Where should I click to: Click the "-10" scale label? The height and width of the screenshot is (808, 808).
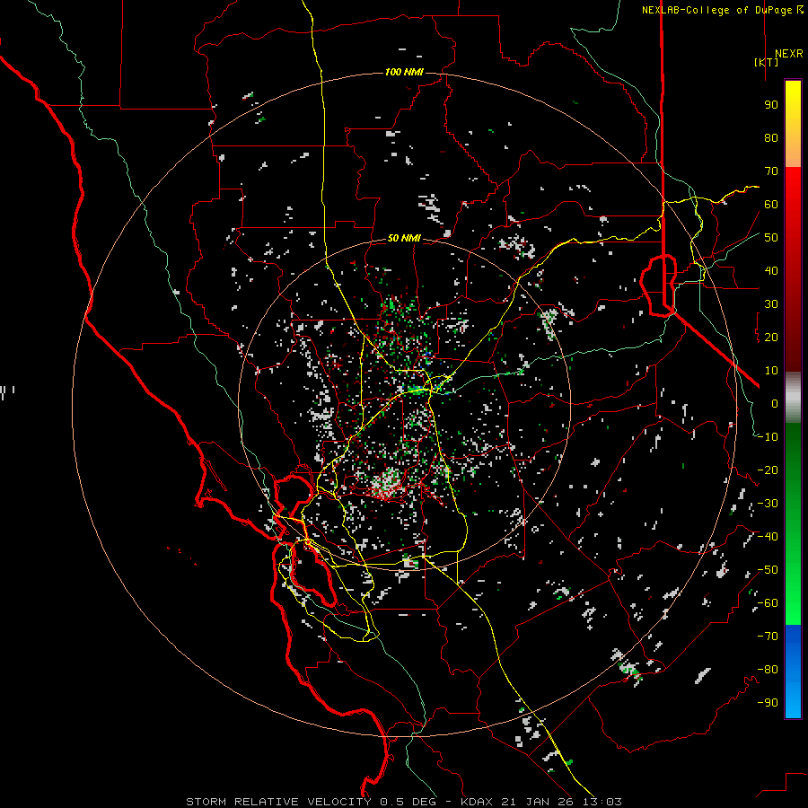pyautogui.click(x=768, y=437)
